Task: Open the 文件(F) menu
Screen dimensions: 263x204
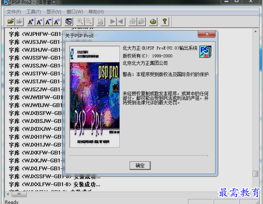Action: coord(14,12)
